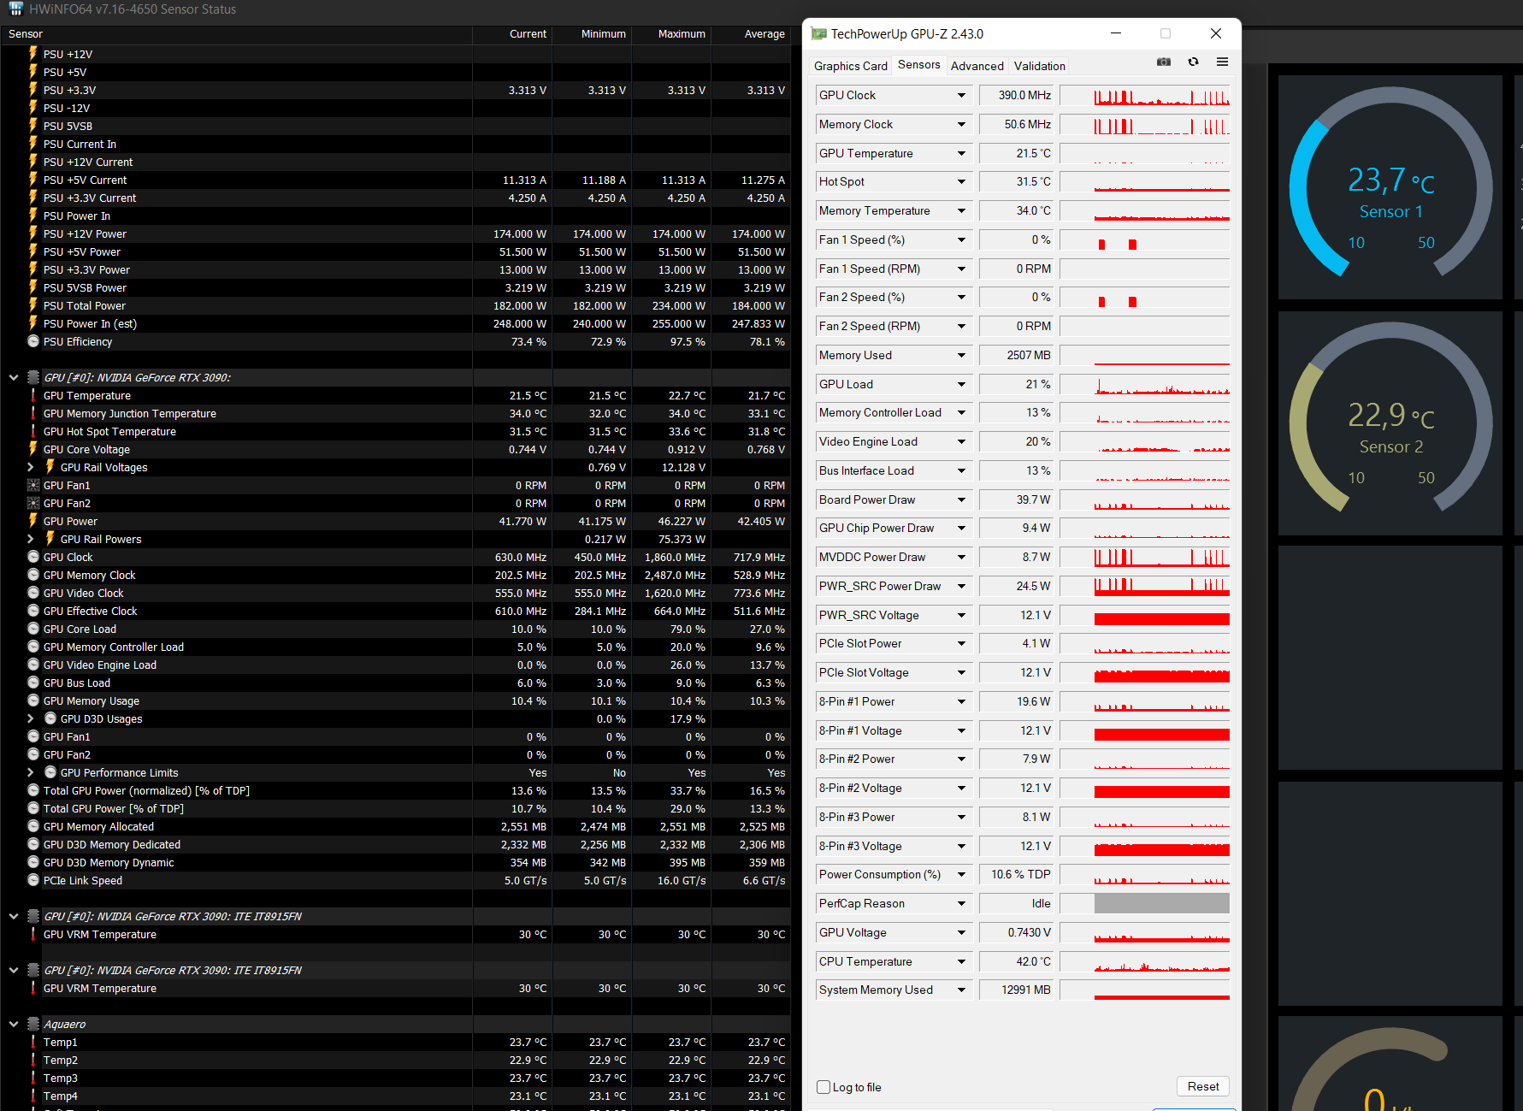Open the Memory Used sensor dropdown

tap(961, 356)
